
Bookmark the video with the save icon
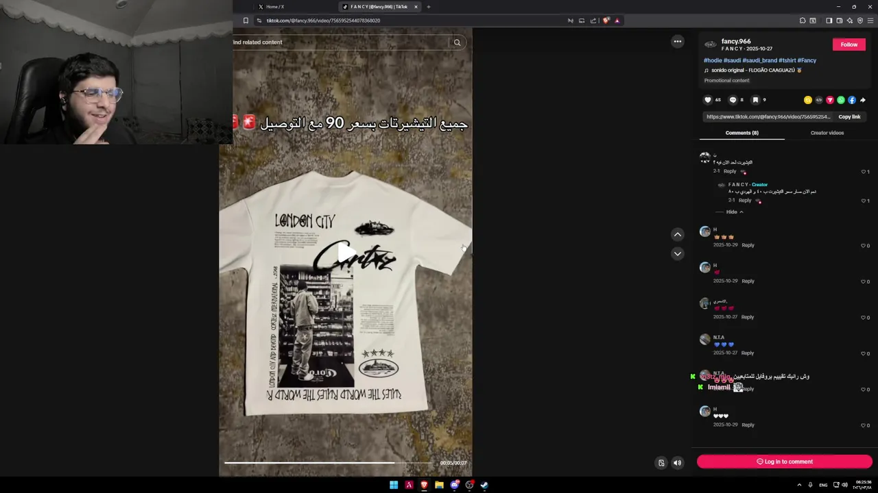(755, 100)
